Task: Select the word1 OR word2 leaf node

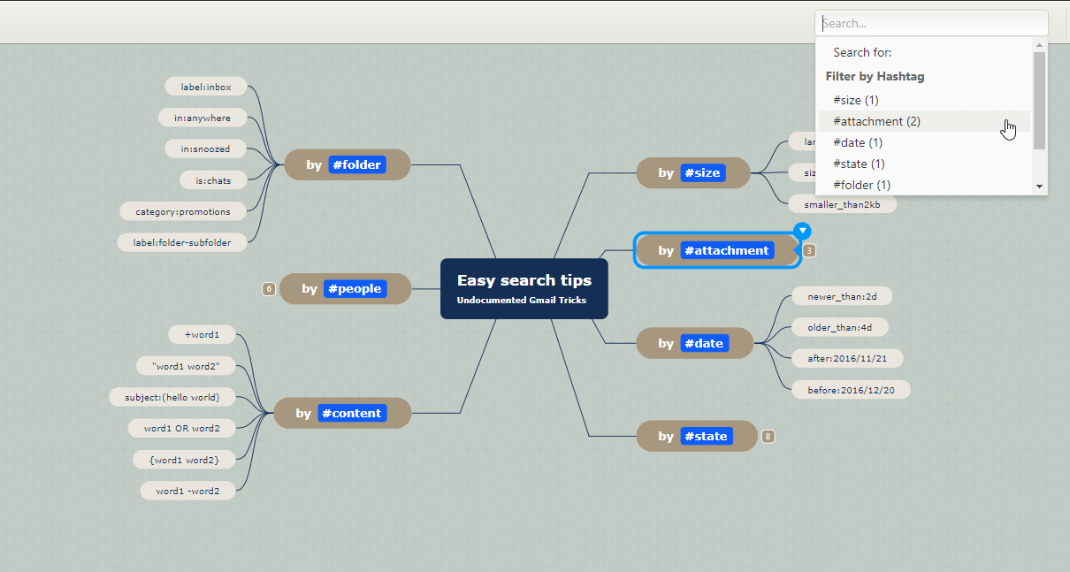Action: click(x=182, y=428)
